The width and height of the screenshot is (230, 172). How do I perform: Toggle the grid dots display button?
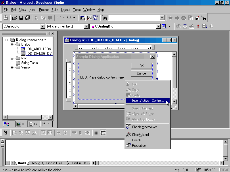tap(96, 133)
